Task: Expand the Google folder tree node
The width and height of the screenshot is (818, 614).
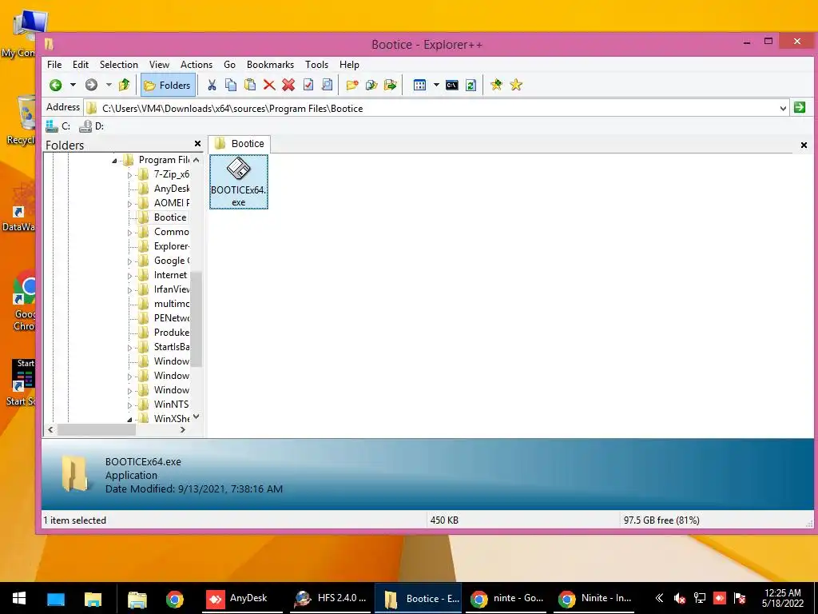Action: pyautogui.click(x=129, y=261)
